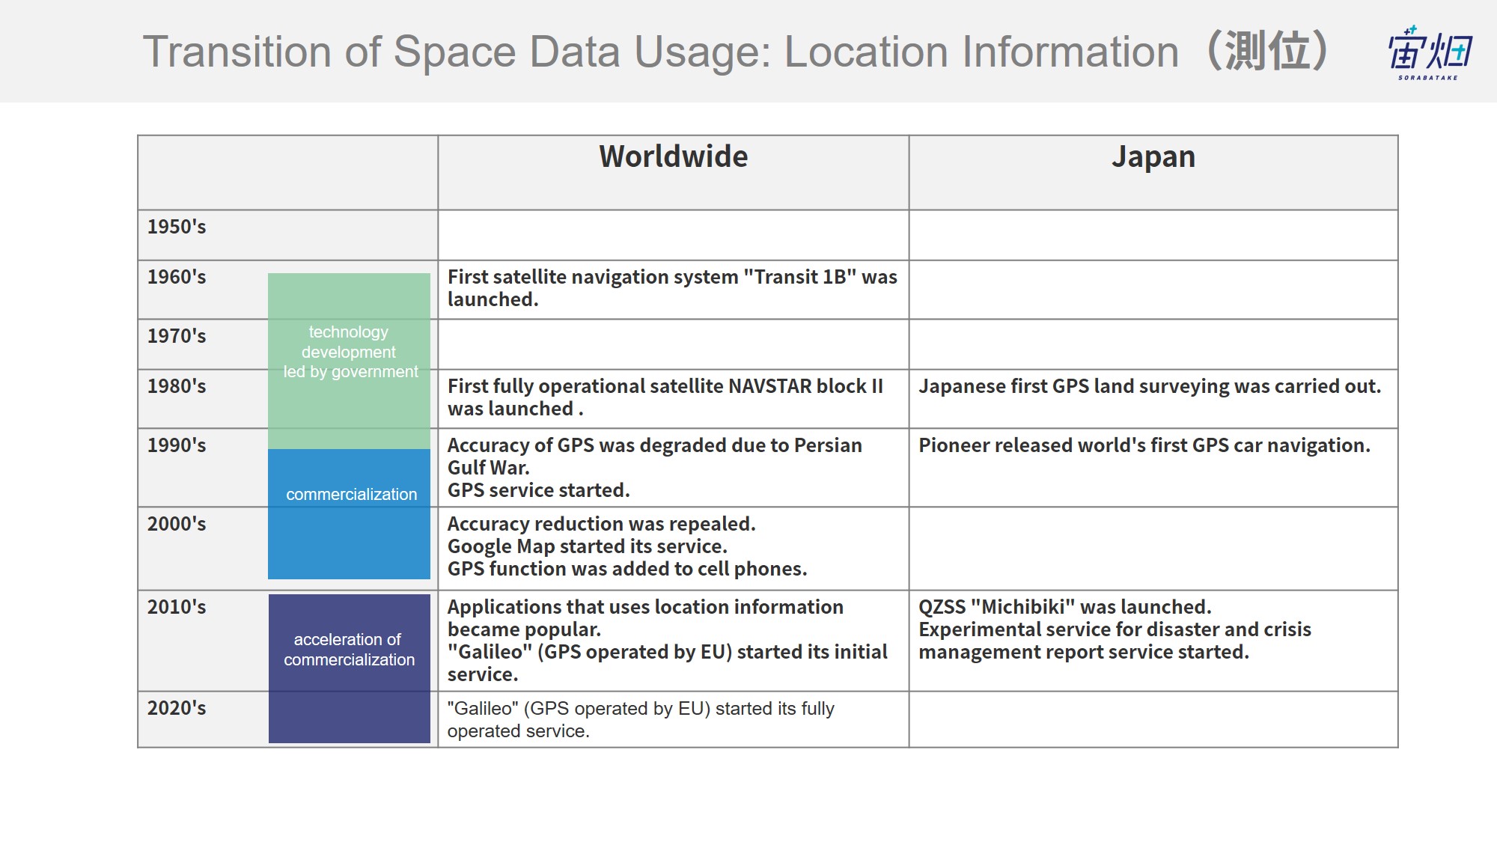1497x842 pixels.
Task: Click the NAVSTAR block II text cell
Action: pos(673,398)
